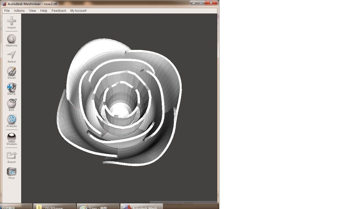Click Autodesk Meshmixer taskbar button
344x209 pixels.
point(142,206)
